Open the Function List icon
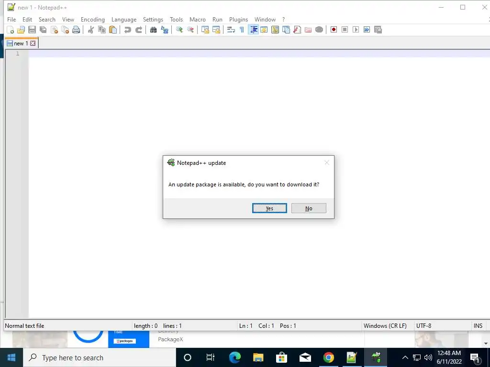The width and height of the screenshot is (490, 367). [x=297, y=30]
